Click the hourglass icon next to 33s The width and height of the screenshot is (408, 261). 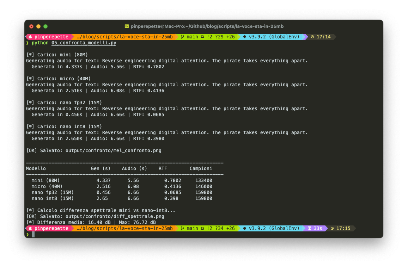(309, 228)
